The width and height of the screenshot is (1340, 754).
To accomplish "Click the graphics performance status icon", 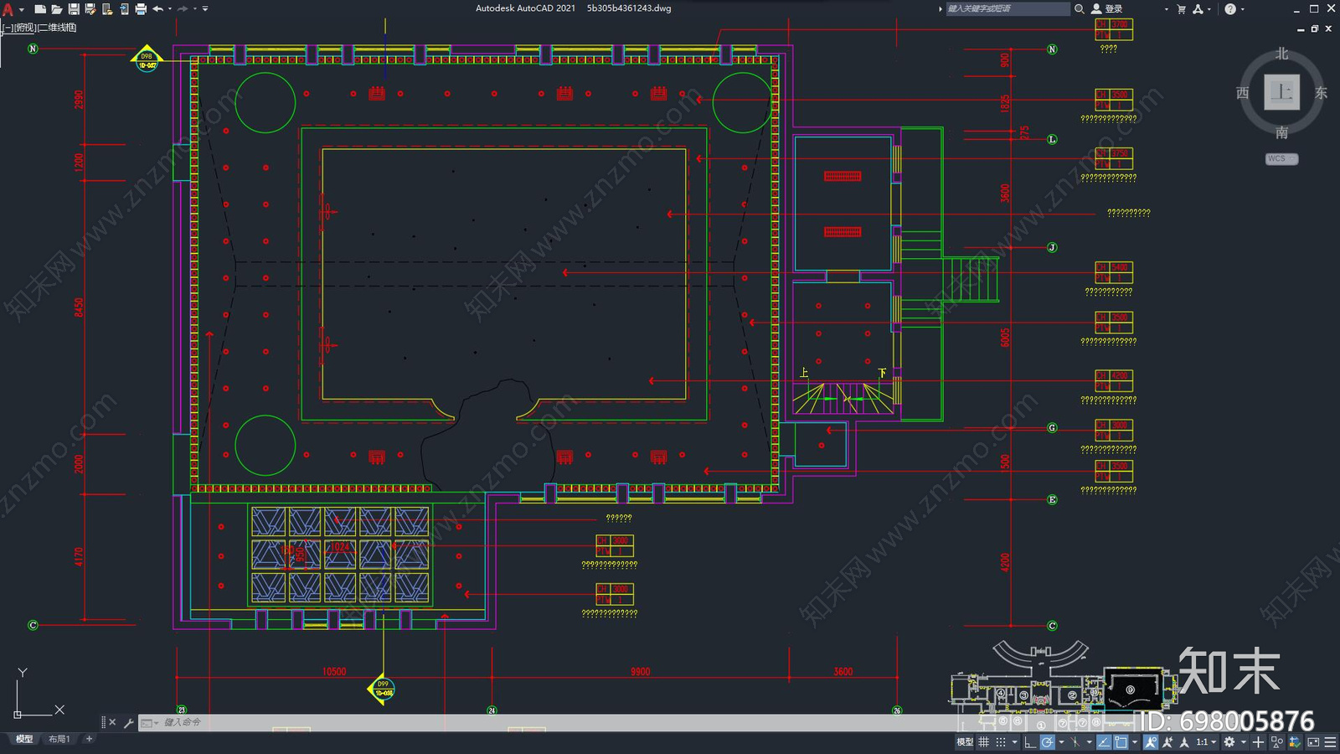I will pos(1295,741).
